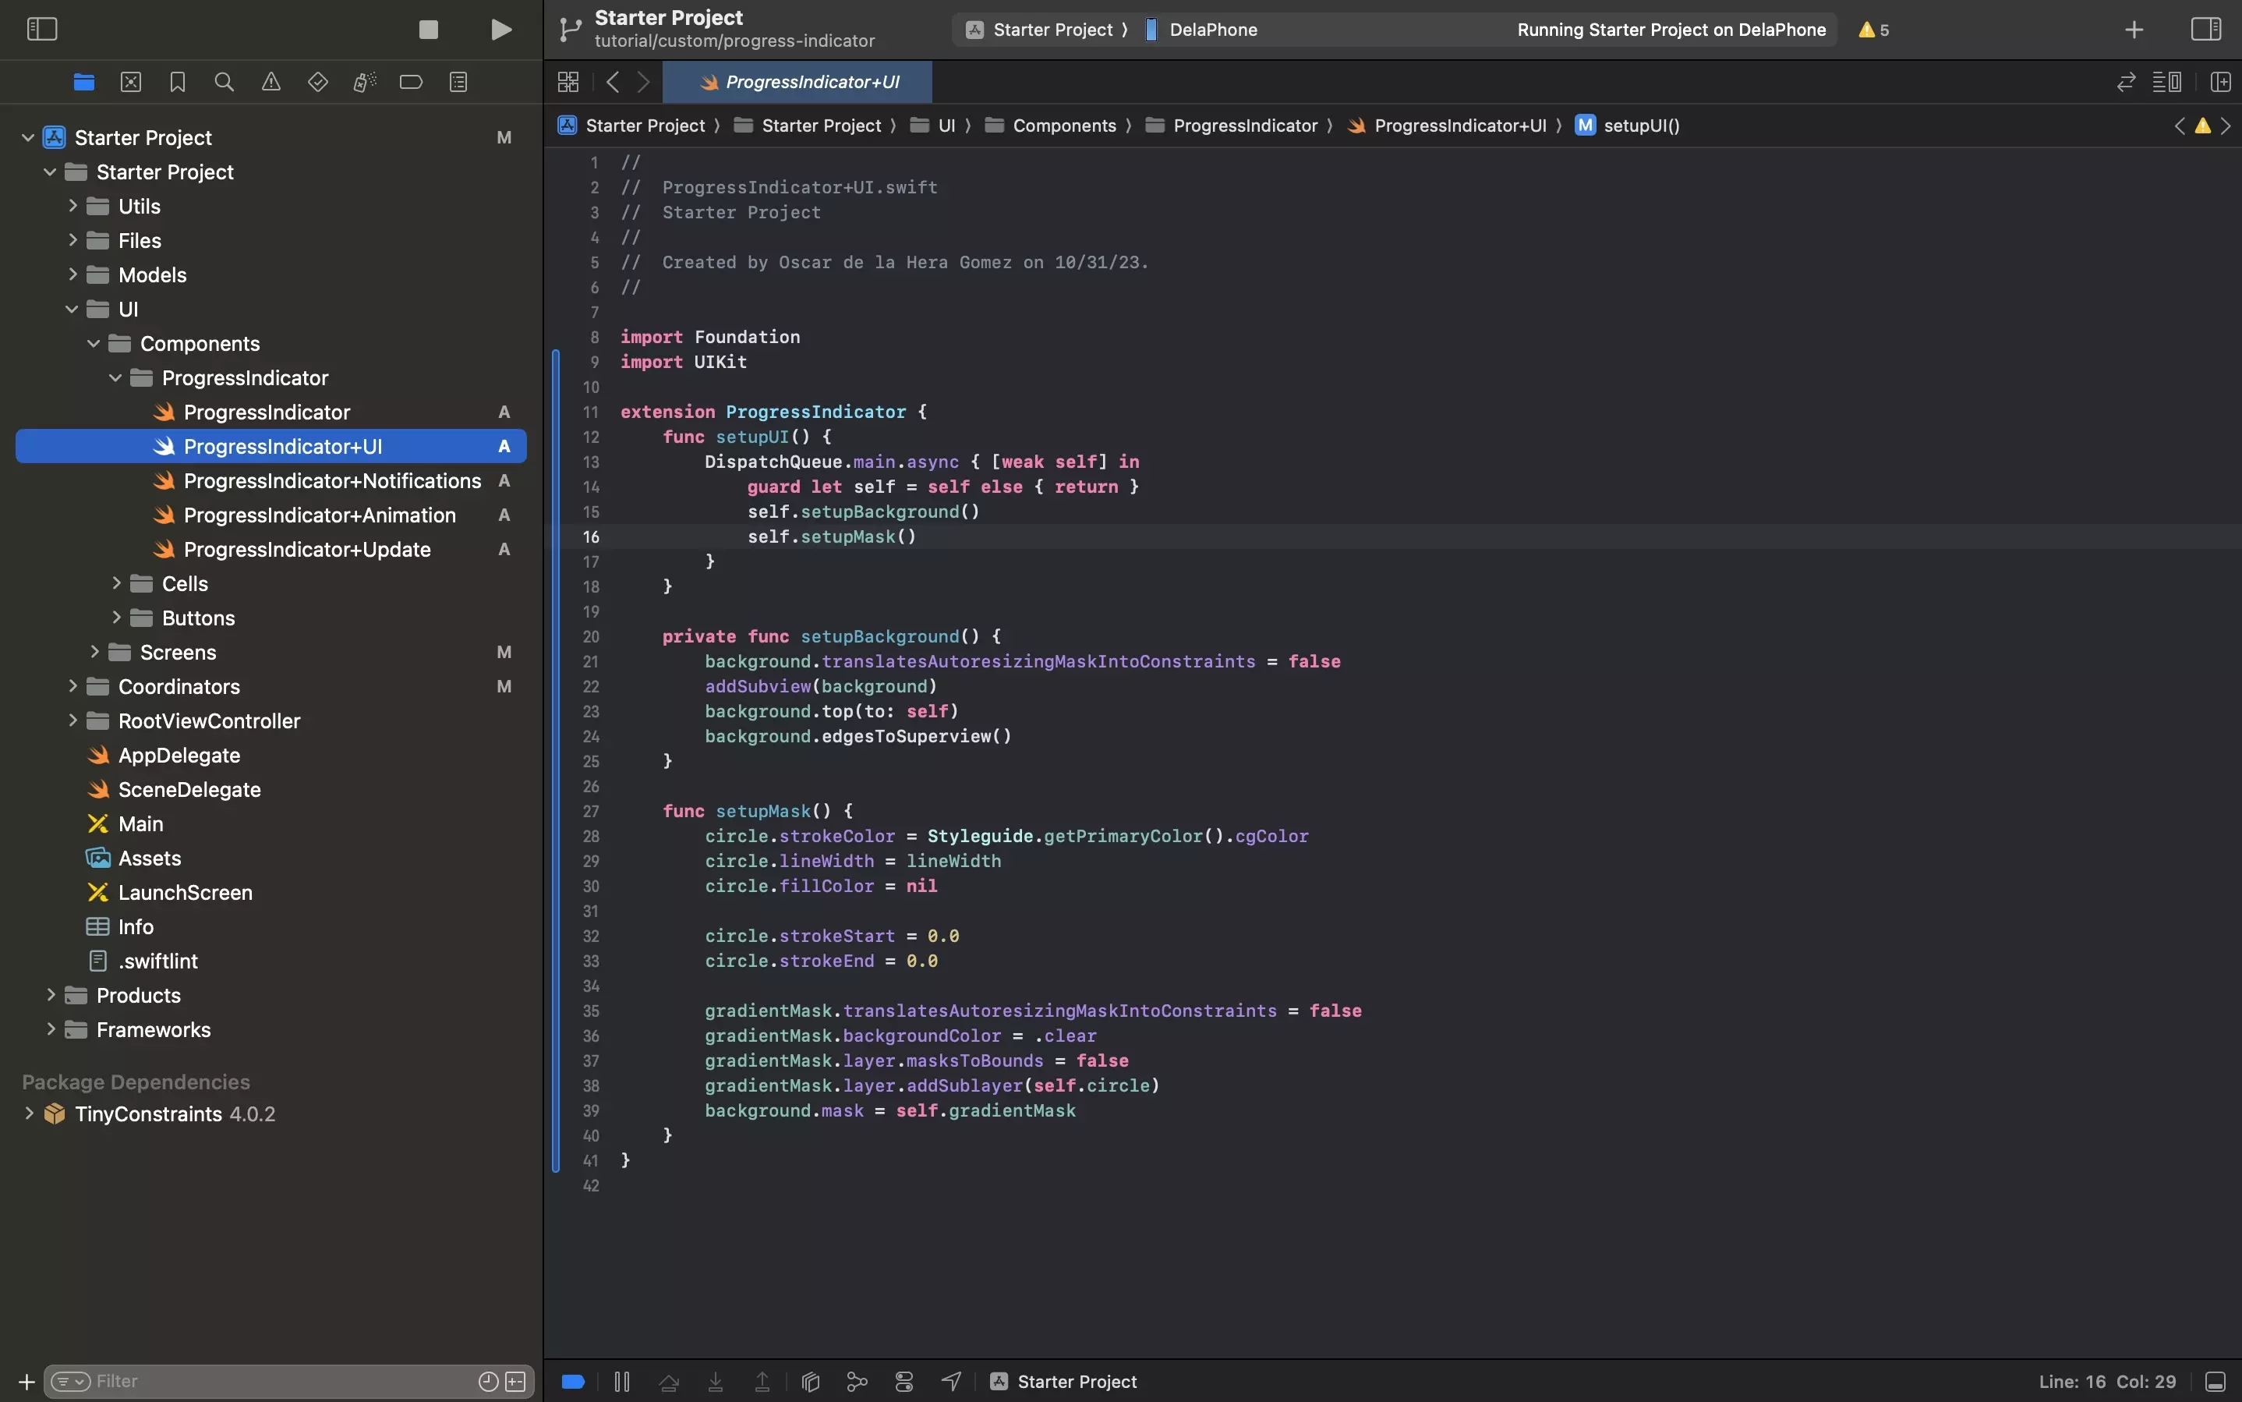Viewport: 2242px width, 1402px height.
Task: Collapse the Components folder
Action: click(x=94, y=343)
